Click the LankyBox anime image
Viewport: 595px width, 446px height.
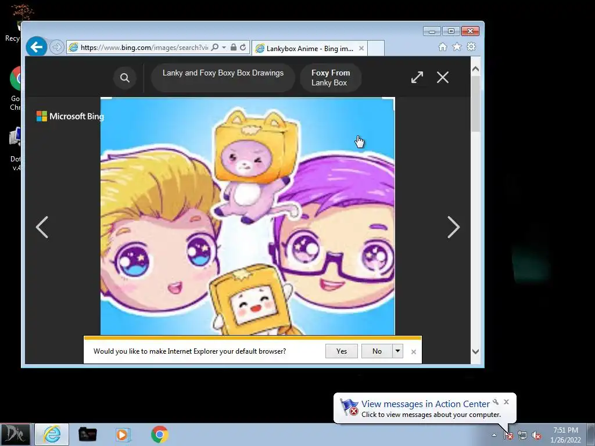[248, 216]
